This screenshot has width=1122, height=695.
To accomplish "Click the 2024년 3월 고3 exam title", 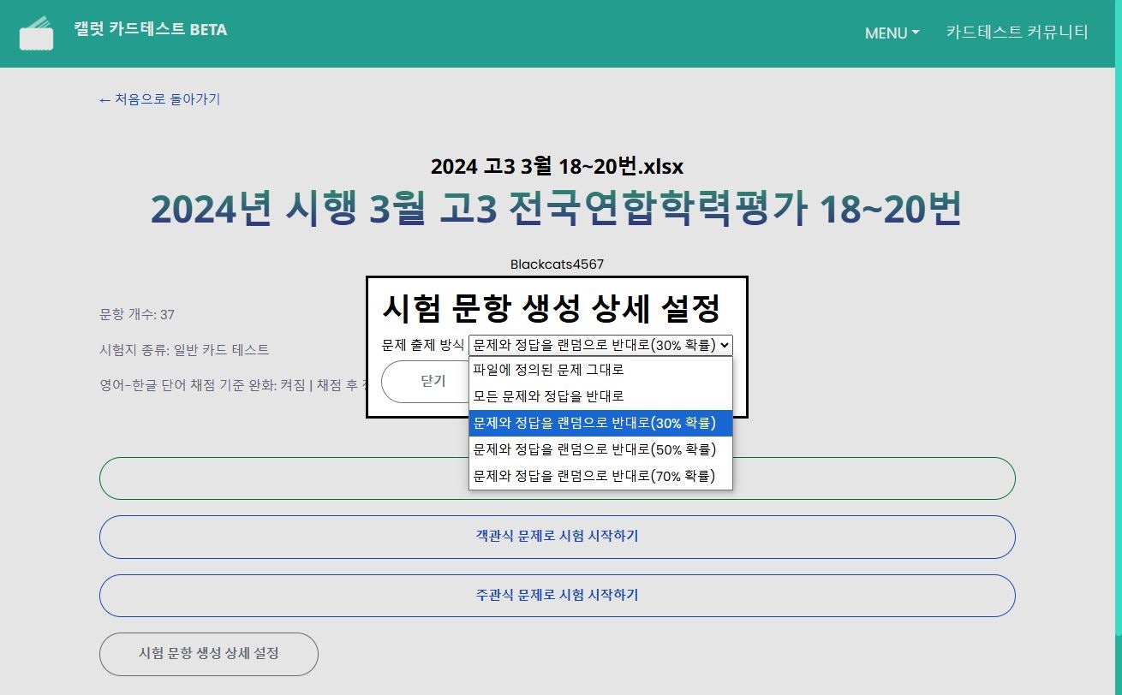I will (x=557, y=208).
